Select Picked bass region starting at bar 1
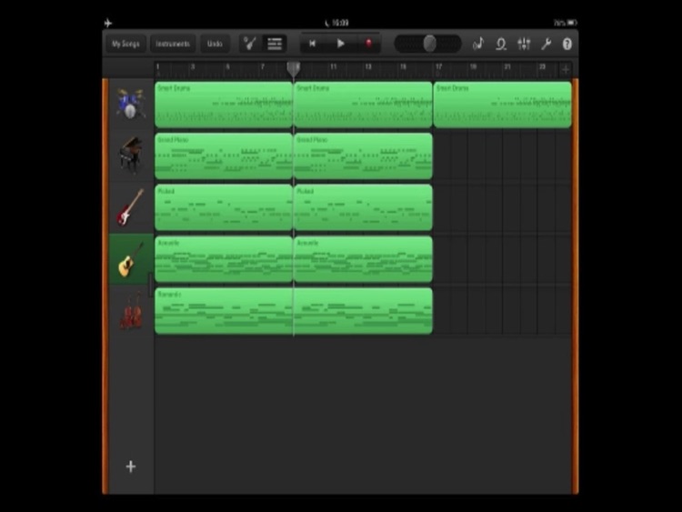 click(224, 207)
